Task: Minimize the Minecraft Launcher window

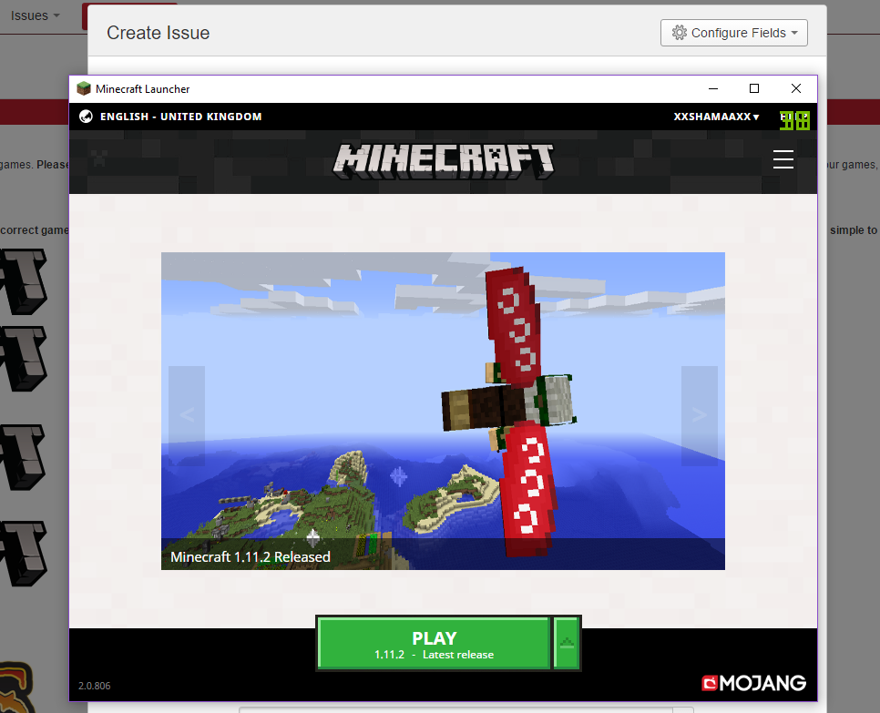Action: (713, 88)
